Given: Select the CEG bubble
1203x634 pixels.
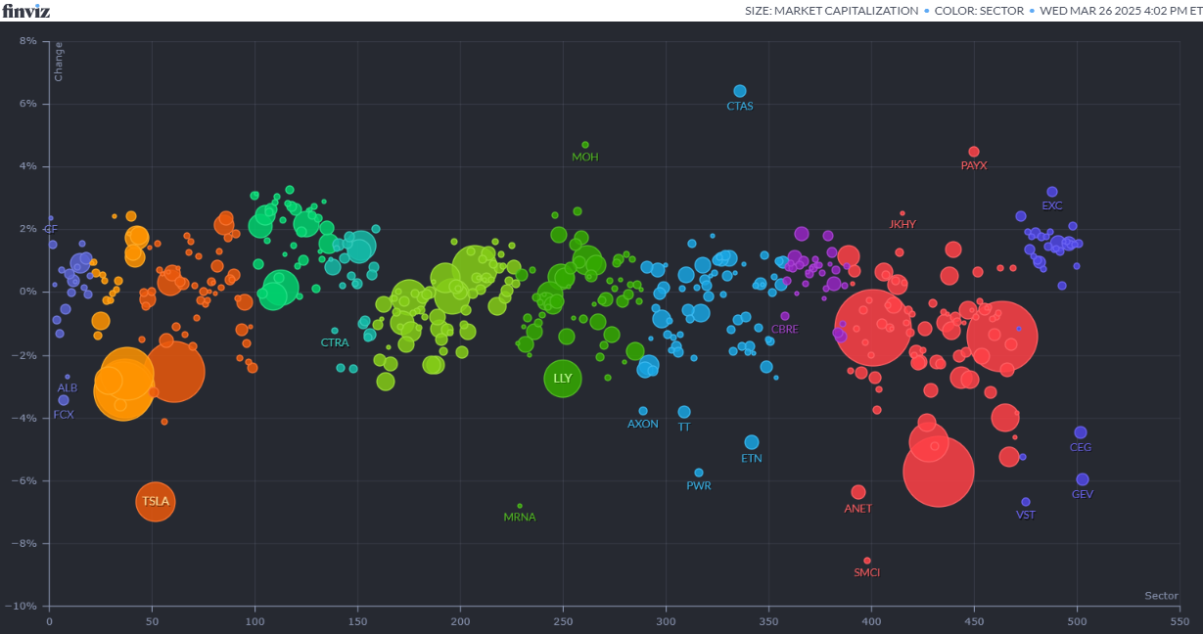Looking at the screenshot, I should pos(1081,432).
